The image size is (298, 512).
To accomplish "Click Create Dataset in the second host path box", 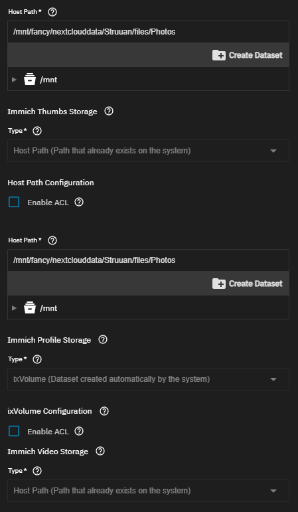I will 247,284.
